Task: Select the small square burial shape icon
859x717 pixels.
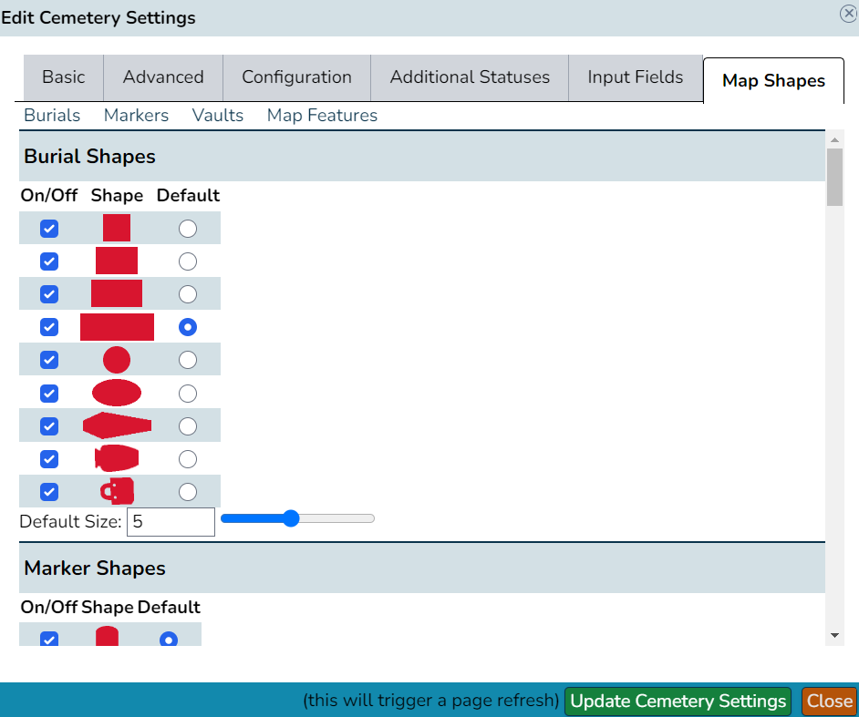Action: point(116,228)
